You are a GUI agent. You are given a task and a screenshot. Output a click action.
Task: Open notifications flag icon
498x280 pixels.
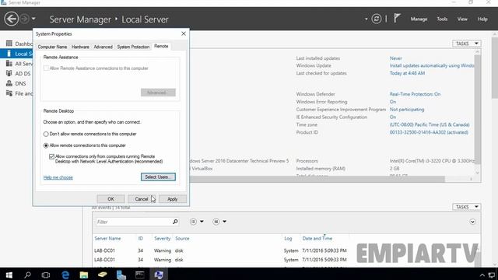point(397,19)
